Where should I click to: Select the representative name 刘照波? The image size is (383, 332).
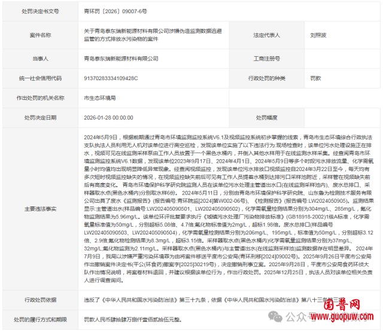pos(318,35)
